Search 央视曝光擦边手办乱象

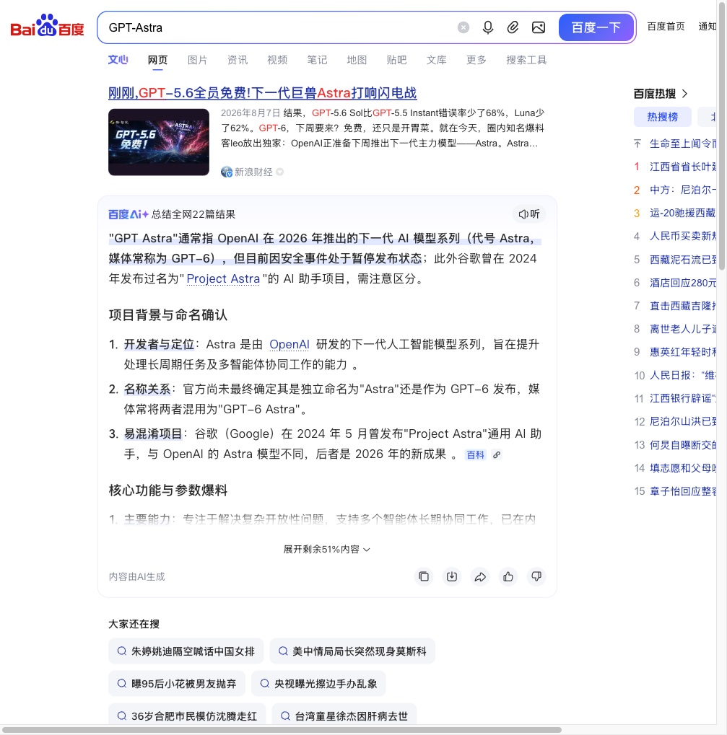click(318, 684)
